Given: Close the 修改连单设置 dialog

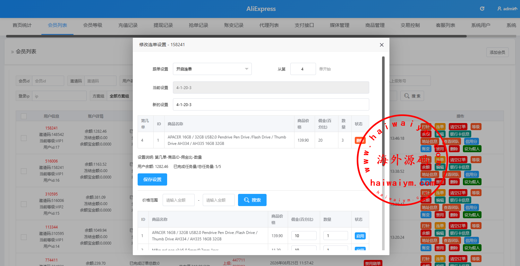Looking at the screenshot, I should point(382,45).
